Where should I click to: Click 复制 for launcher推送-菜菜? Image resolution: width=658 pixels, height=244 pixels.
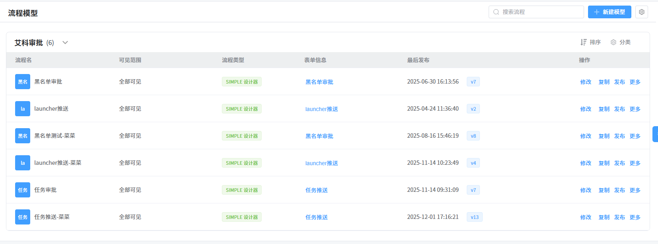point(604,163)
